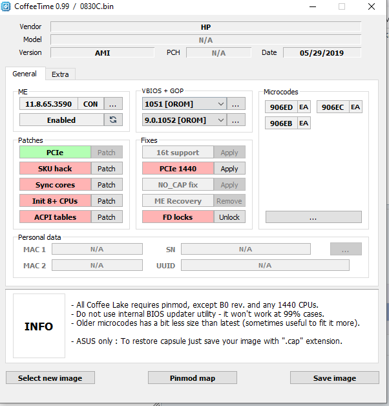Click the red Init 8+ CPUs label
This screenshot has width=389, height=406.
click(x=55, y=201)
